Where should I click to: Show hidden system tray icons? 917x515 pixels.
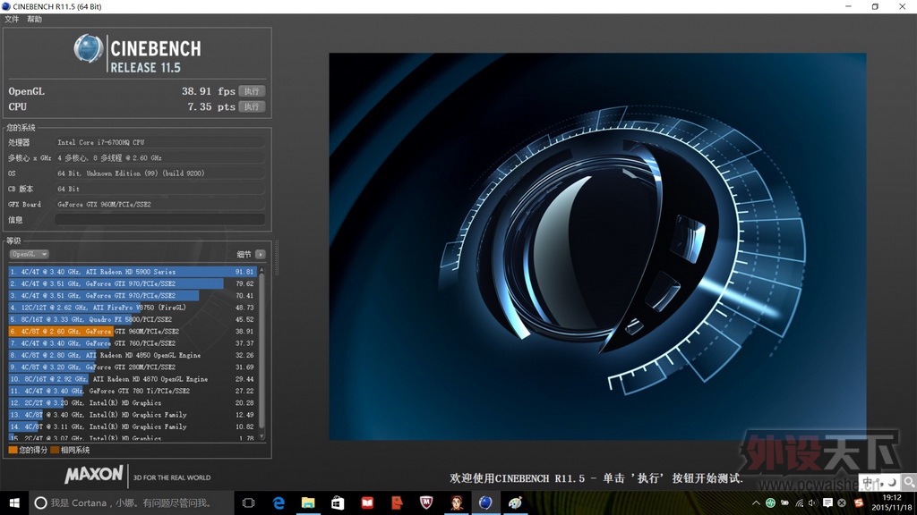756,502
